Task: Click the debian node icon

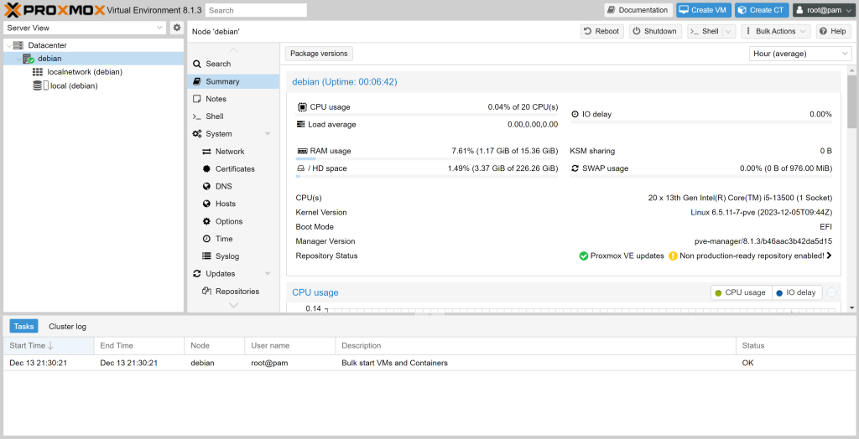Action: [x=29, y=59]
